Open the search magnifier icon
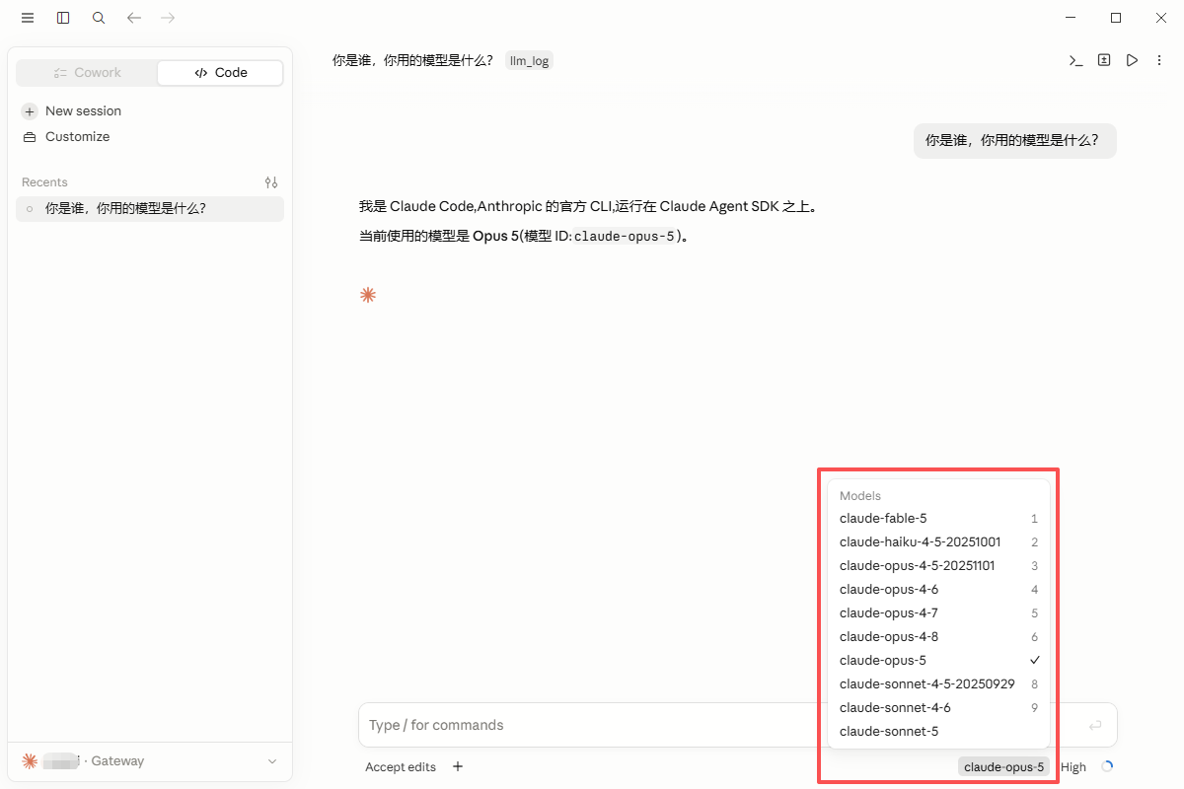The width and height of the screenshot is (1184, 789). (99, 18)
